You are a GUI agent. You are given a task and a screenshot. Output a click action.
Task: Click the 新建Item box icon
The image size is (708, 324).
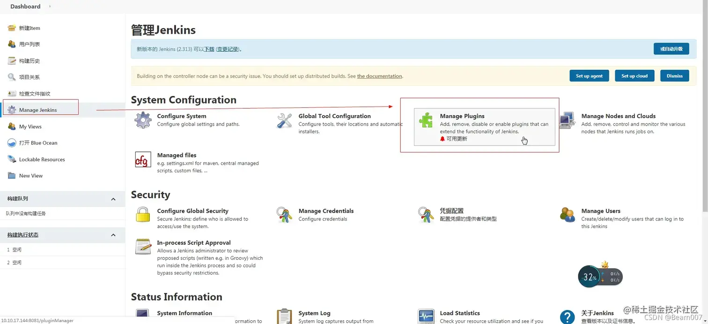(x=12, y=28)
